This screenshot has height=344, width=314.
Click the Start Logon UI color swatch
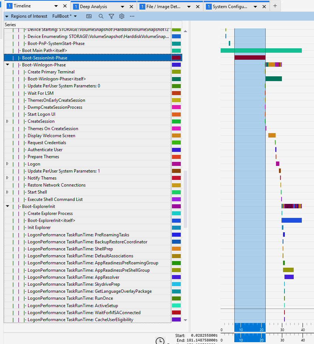click(176, 114)
